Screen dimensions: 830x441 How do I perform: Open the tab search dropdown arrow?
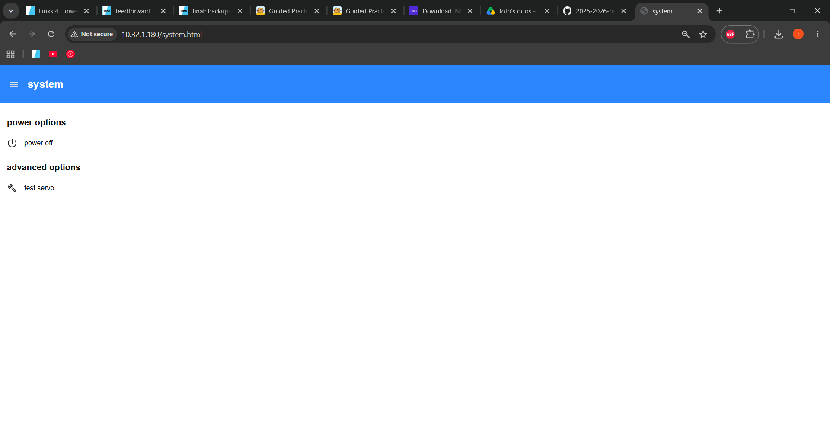click(11, 11)
